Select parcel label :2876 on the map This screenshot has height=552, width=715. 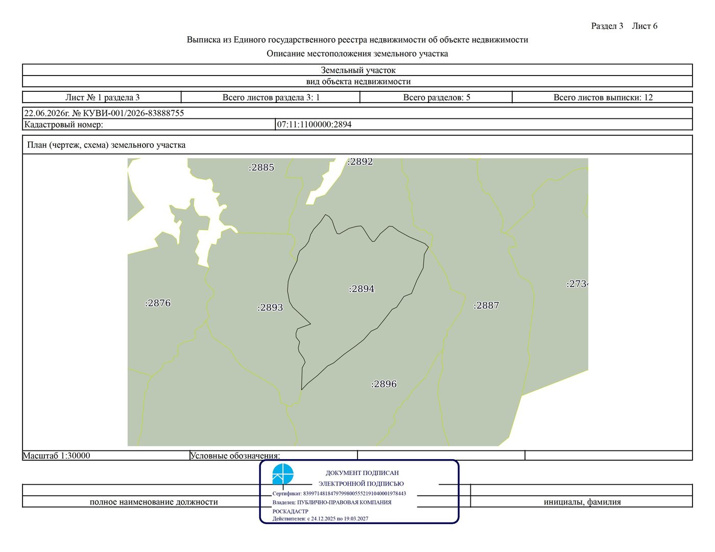click(x=158, y=303)
